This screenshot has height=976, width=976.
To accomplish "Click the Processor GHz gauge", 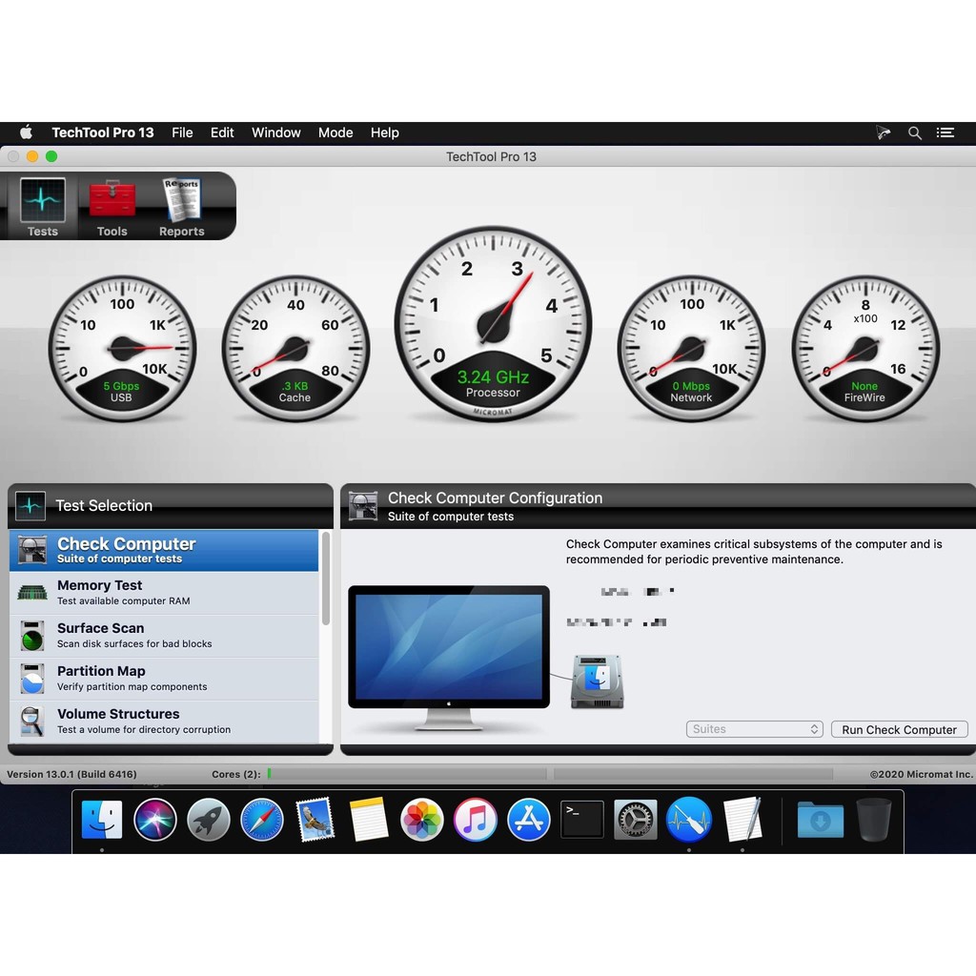I will [493, 324].
